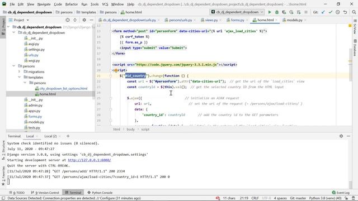Image resolution: width=358 pixels, height=201 pixels.
Task: Revert changes rollback icon
Action: pos(345,12)
